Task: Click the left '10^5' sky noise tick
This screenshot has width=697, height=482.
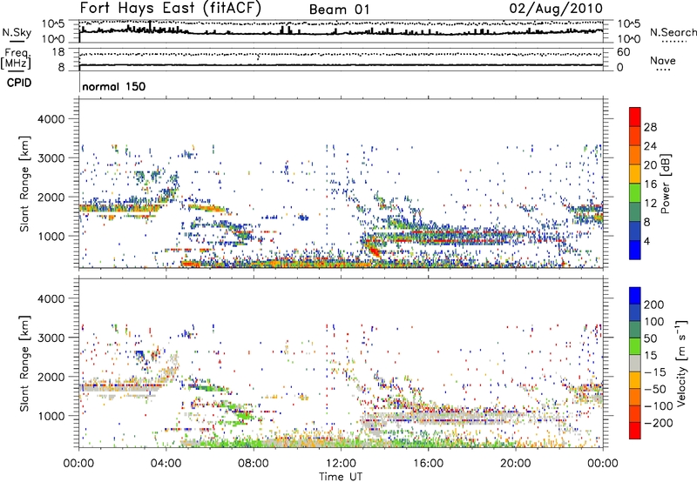Action: click(x=53, y=23)
